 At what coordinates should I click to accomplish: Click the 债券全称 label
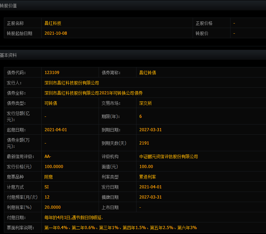[x=16, y=93]
